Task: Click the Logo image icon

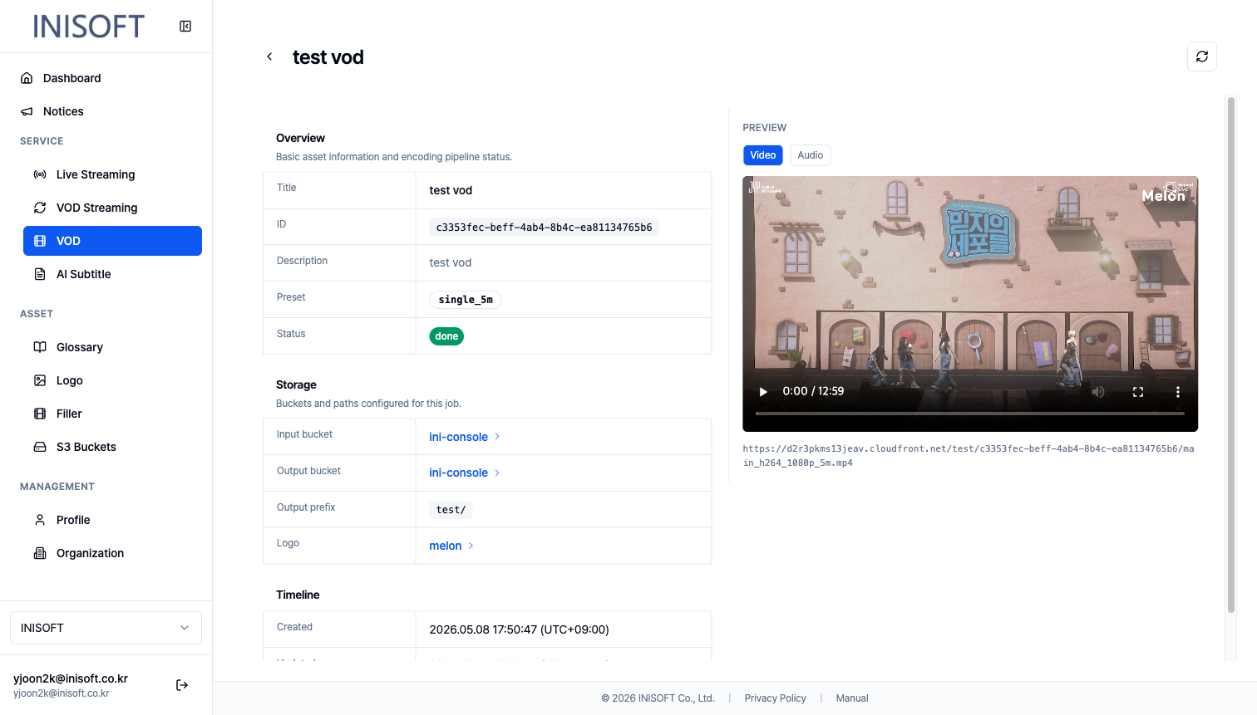Action: point(40,380)
